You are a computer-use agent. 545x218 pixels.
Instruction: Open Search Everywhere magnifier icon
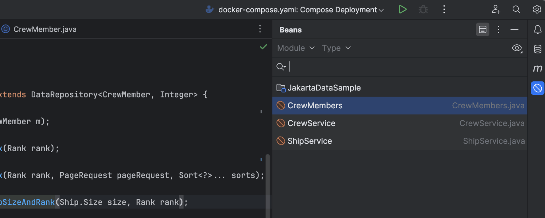(x=516, y=9)
